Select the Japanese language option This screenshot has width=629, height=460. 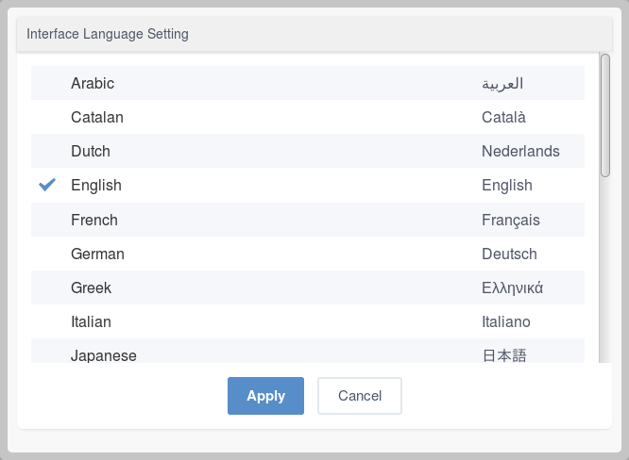click(308, 351)
